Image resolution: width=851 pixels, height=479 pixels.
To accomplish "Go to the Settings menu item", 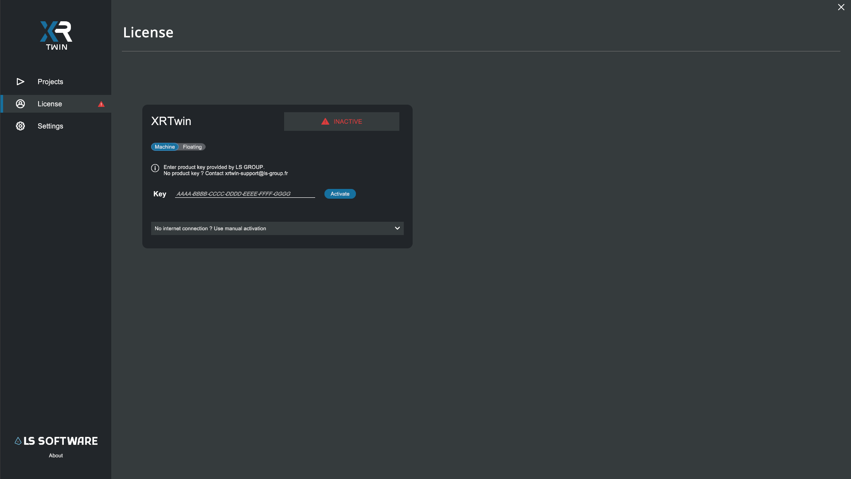I will 56,126.
